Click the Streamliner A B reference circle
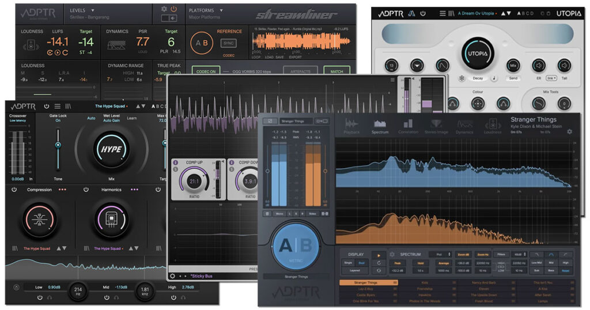590x310 pixels. pyautogui.click(x=202, y=43)
